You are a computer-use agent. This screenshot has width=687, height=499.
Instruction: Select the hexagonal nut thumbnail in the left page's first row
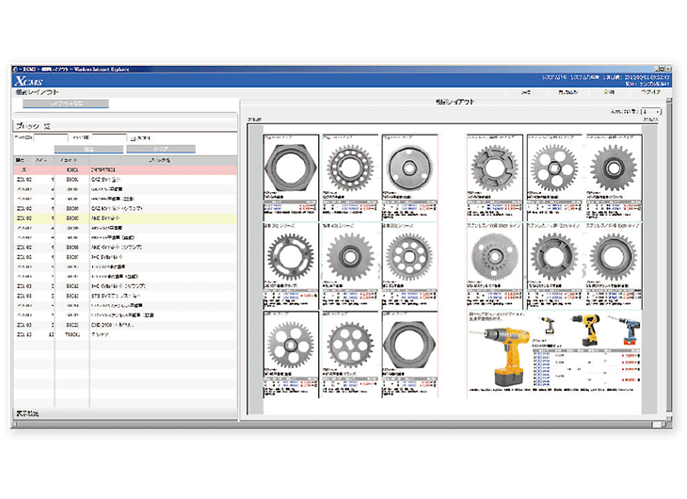click(x=290, y=168)
